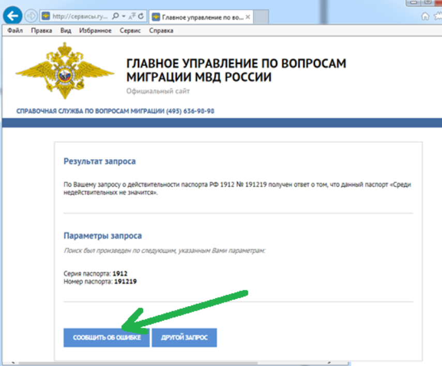Click the MVD double-headed eagle emblem

coord(65,71)
